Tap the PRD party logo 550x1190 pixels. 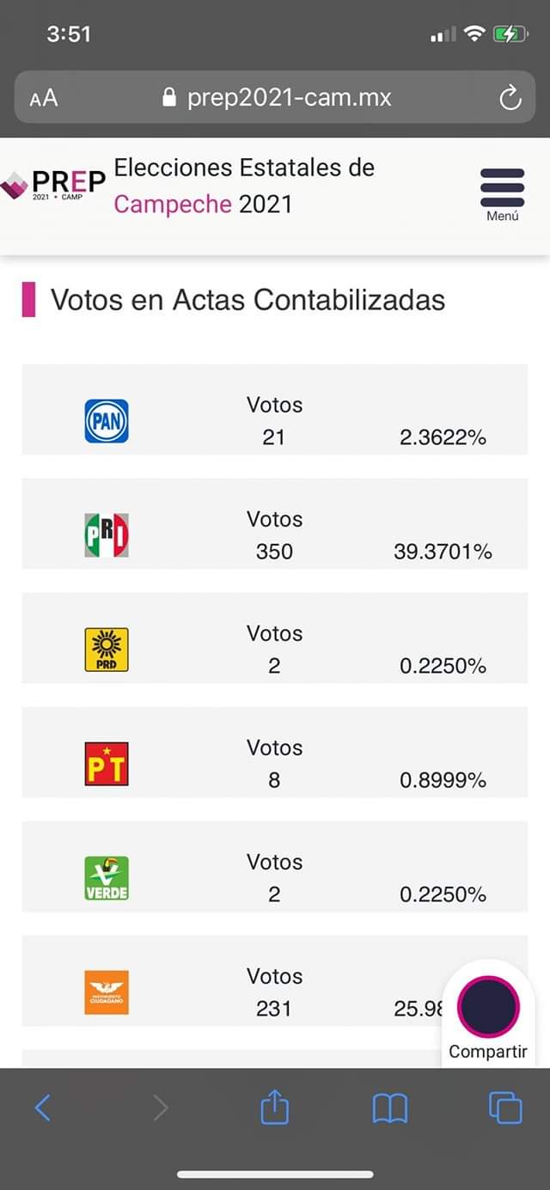[107, 650]
